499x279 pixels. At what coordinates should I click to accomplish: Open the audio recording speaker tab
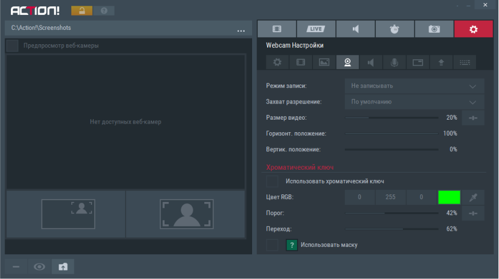355,29
